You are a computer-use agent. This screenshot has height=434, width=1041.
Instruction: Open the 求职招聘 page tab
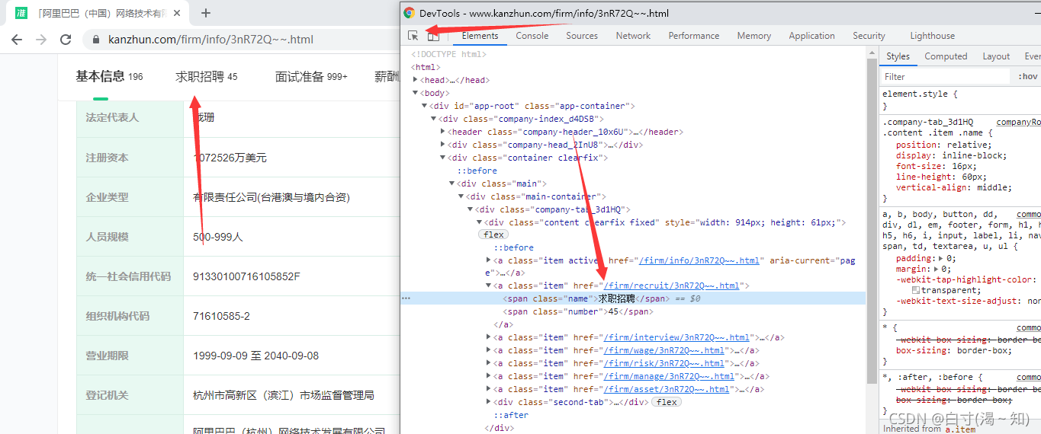point(206,76)
